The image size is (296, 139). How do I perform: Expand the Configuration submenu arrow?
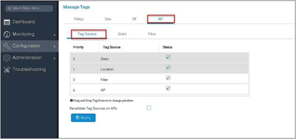point(54,46)
